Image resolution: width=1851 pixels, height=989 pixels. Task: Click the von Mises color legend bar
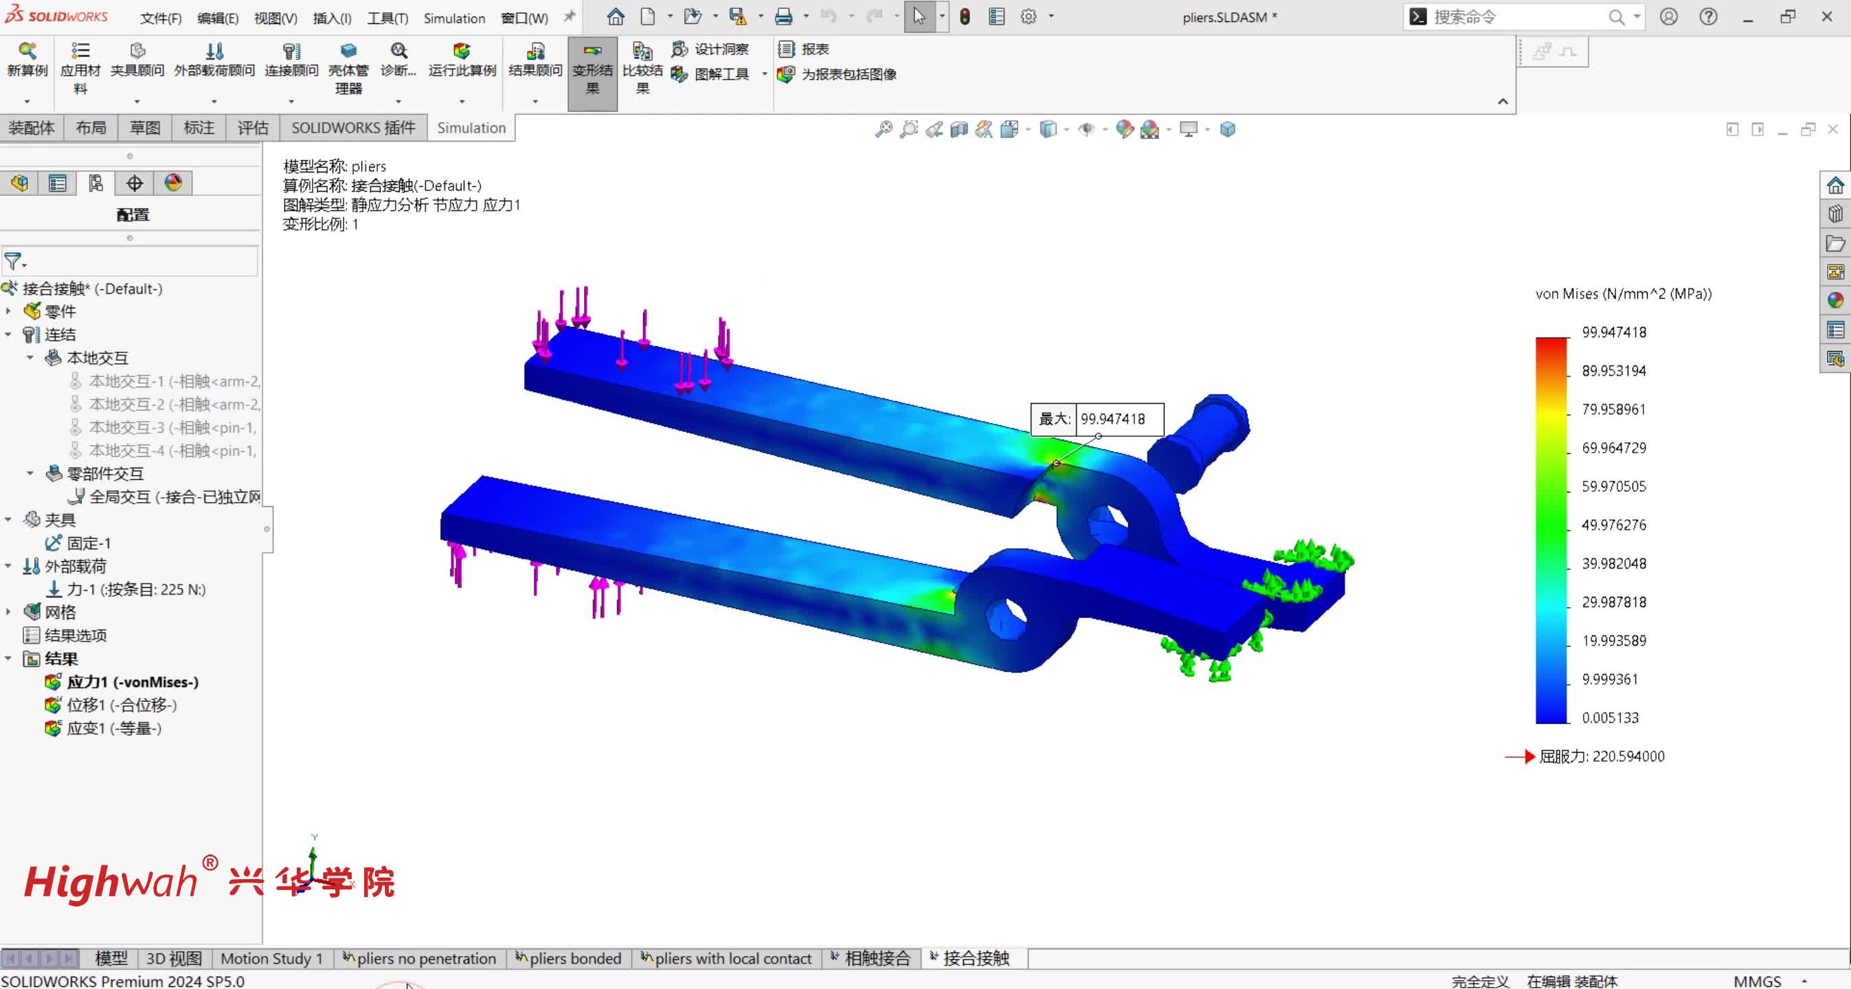coord(1551,530)
